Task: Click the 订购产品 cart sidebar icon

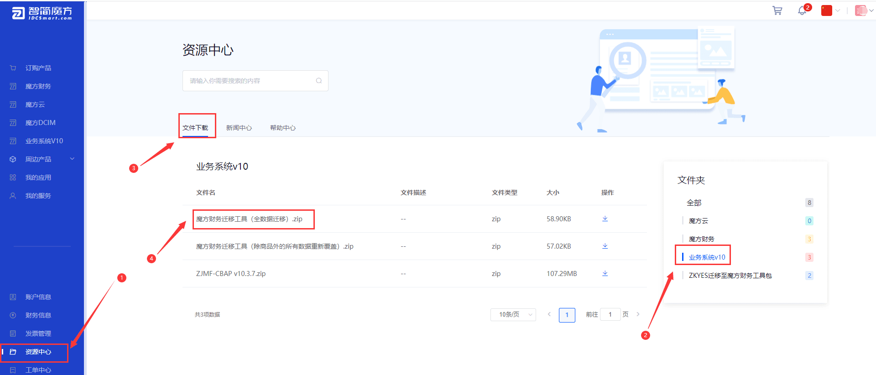Action: tap(13, 68)
